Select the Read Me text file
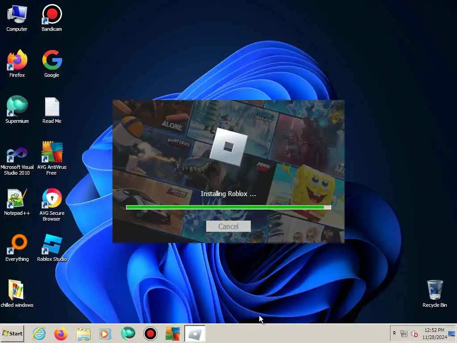Image resolution: width=457 pixels, height=343 pixels. click(x=52, y=110)
